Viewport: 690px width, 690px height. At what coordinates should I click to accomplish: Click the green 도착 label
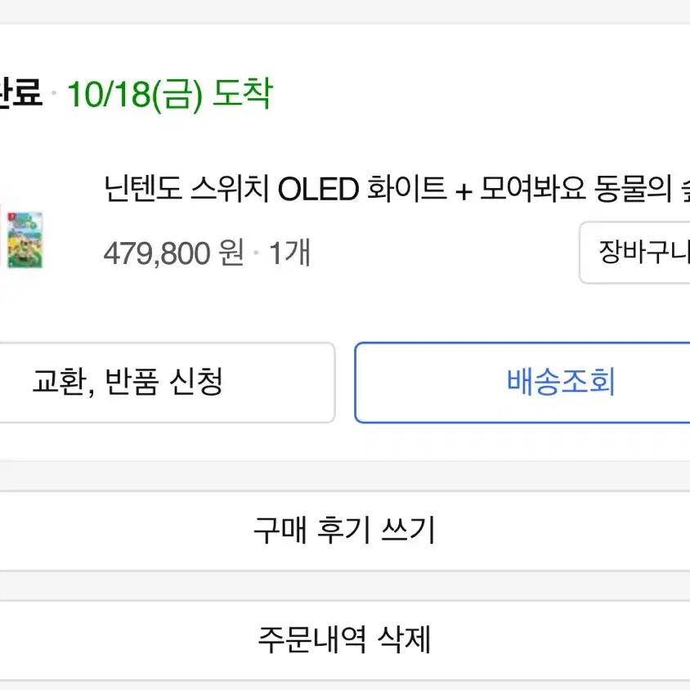tap(243, 93)
